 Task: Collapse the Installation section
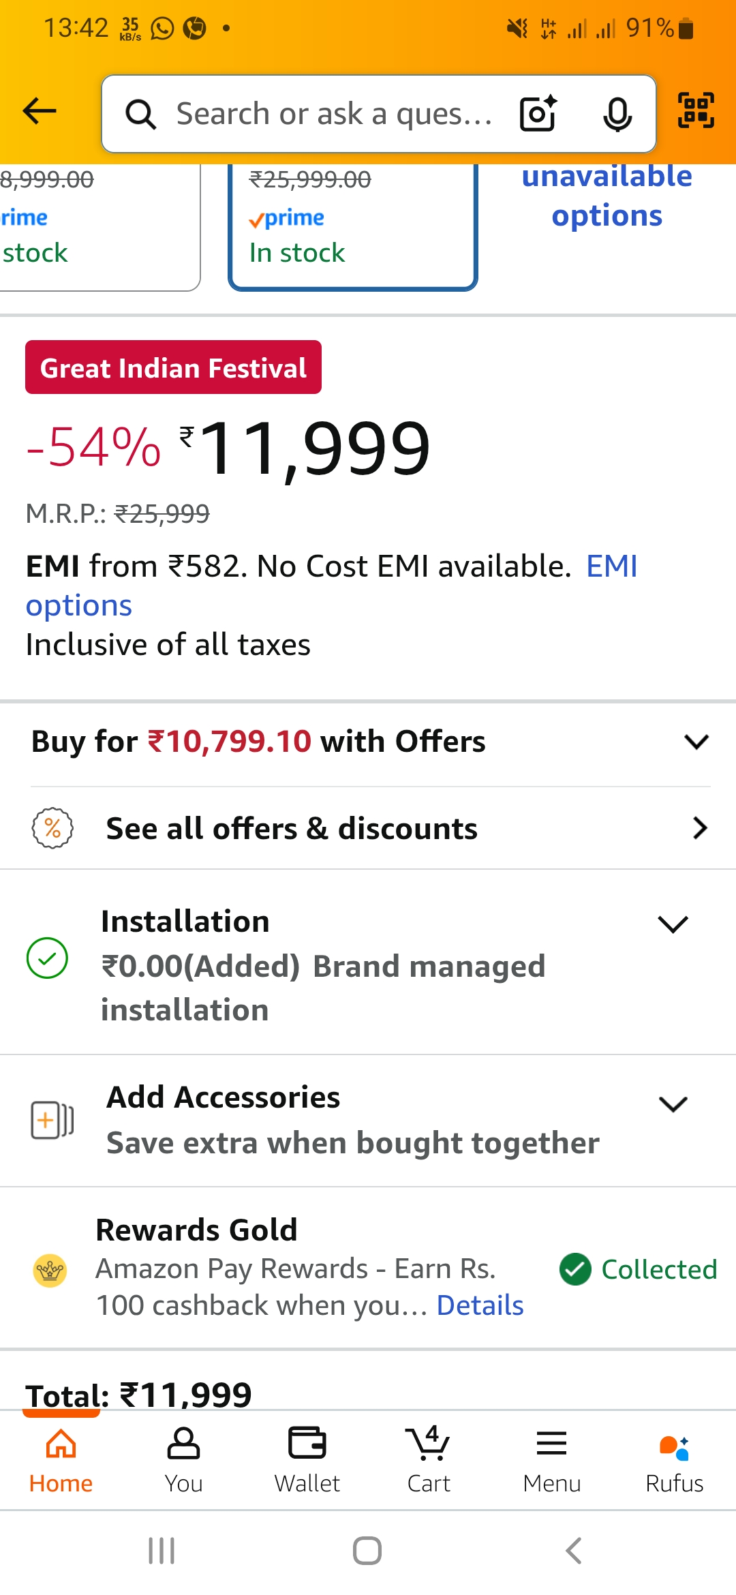673,924
